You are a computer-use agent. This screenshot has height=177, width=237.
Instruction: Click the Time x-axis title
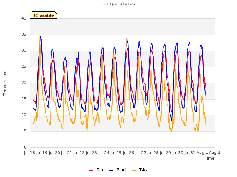point(210,158)
